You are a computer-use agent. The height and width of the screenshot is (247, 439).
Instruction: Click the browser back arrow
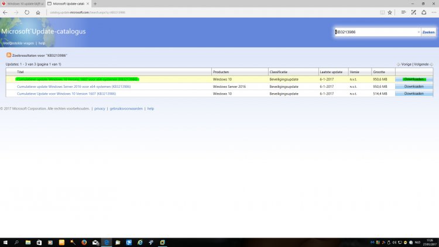(x=5, y=12)
